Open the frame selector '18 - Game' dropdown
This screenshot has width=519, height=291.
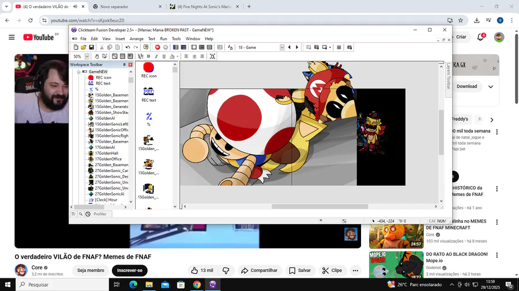click(283, 47)
